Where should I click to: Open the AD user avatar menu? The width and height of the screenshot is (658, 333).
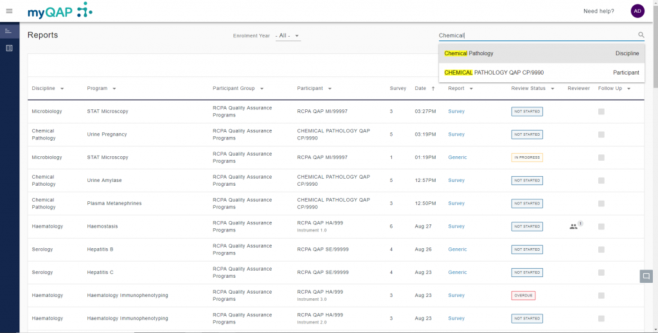[x=637, y=11]
